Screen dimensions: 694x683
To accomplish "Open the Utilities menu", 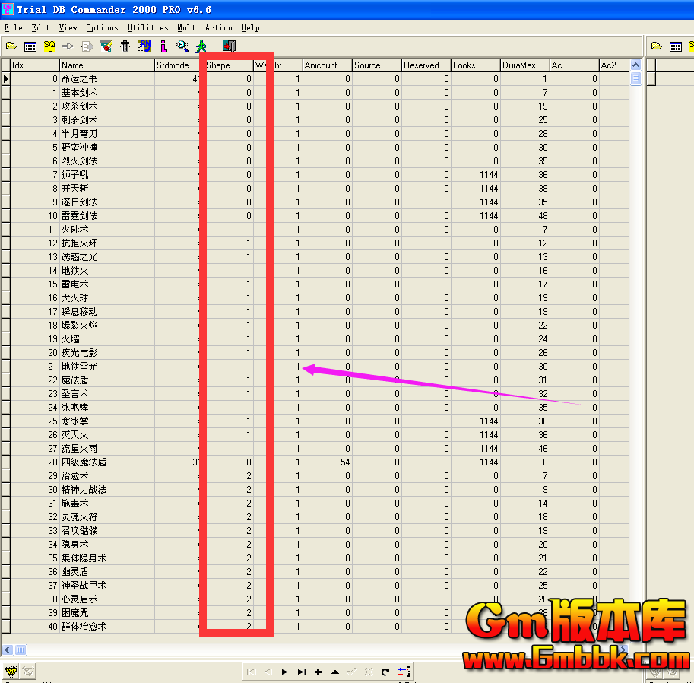I will pyautogui.click(x=147, y=27).
